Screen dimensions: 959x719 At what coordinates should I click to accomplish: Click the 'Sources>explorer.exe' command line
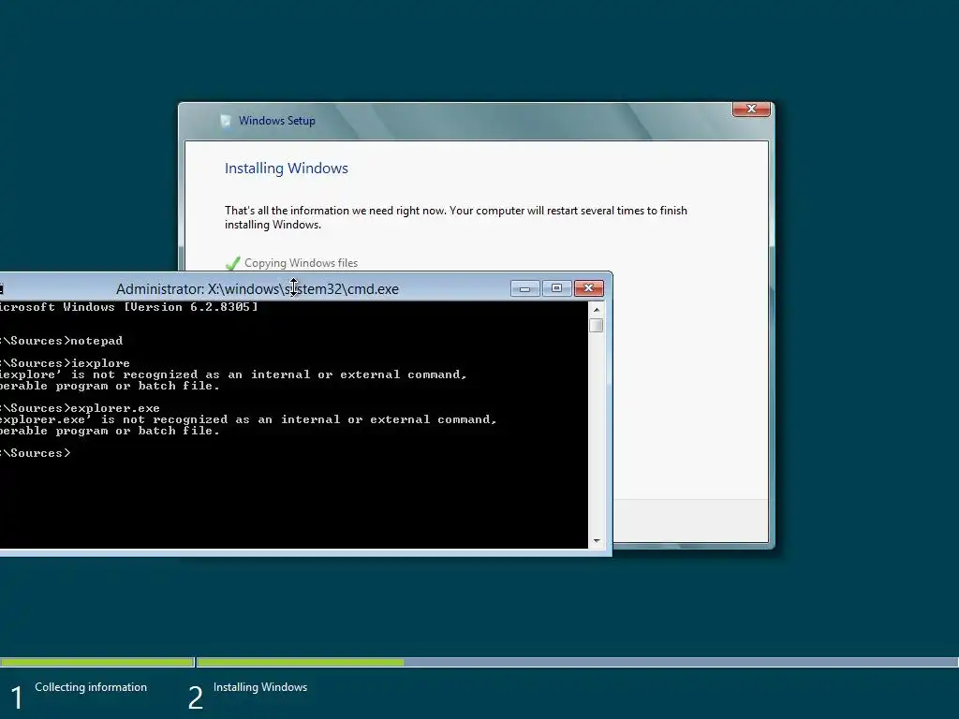click(80, 408)
